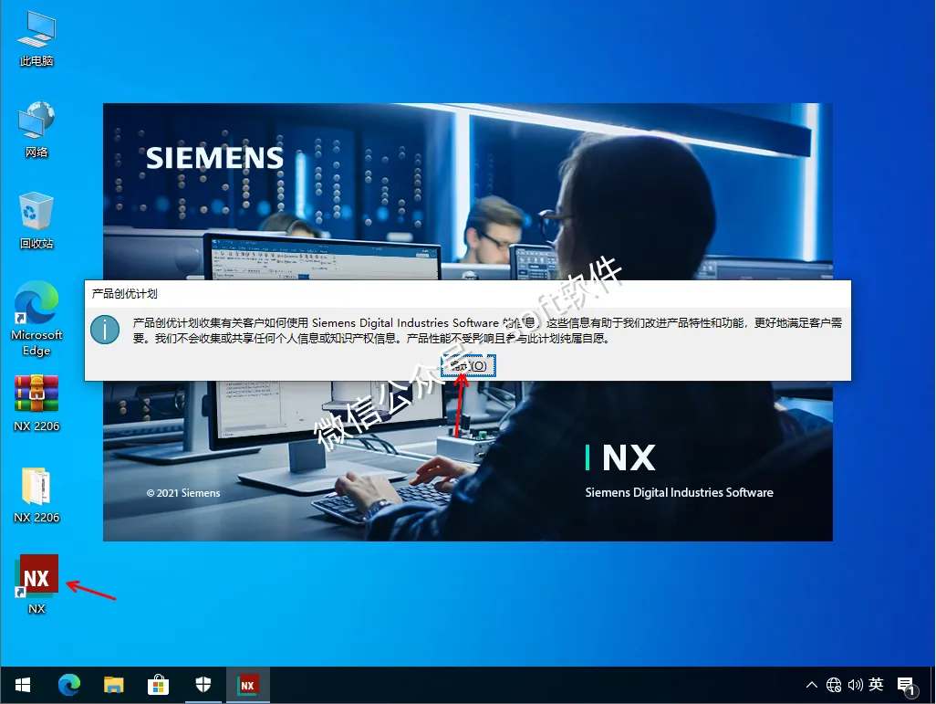Select the NX 2206 WinRAR archive icon

[x=36, y=403]
